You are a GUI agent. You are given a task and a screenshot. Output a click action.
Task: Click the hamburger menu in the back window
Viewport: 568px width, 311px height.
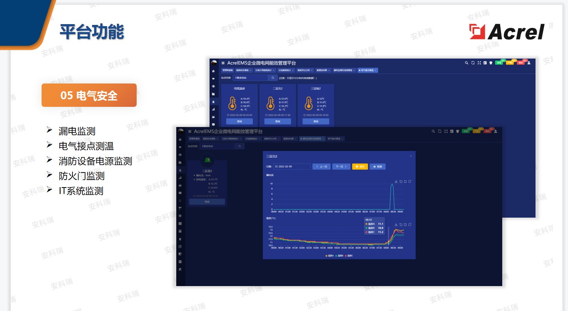click(x=223, y=63)
